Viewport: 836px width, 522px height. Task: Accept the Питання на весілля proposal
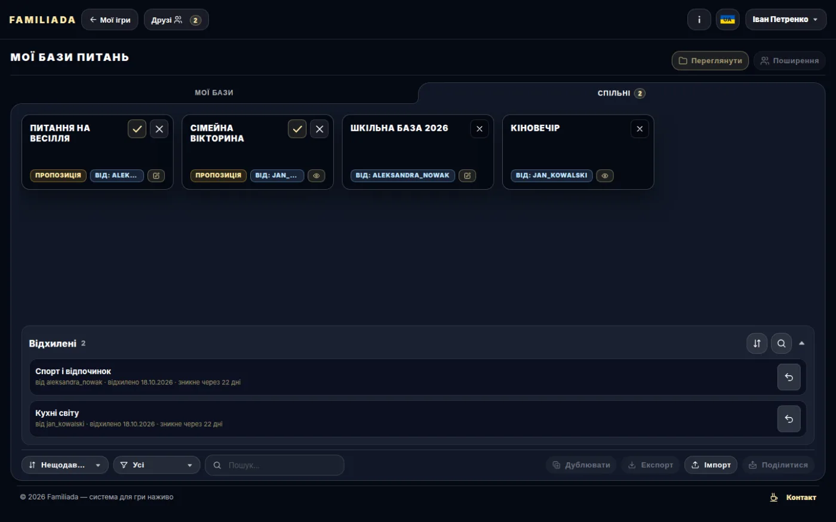(x=137, y=129)
